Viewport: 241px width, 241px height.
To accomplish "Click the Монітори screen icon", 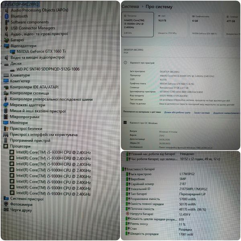I will pyautogui.click(x=6, y=123).
